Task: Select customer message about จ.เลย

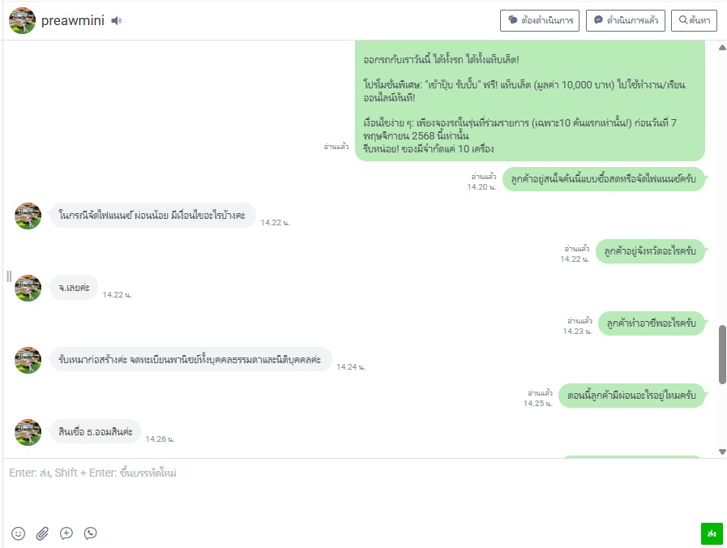Action: coord(75,288)
